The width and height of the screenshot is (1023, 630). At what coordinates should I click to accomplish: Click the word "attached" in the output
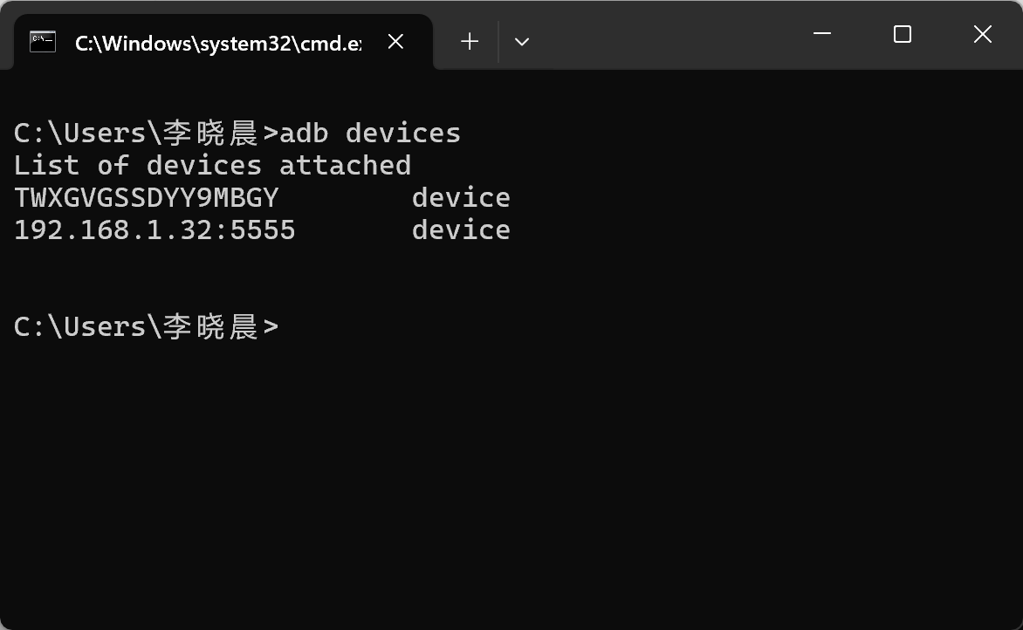(x=345, y=166)
